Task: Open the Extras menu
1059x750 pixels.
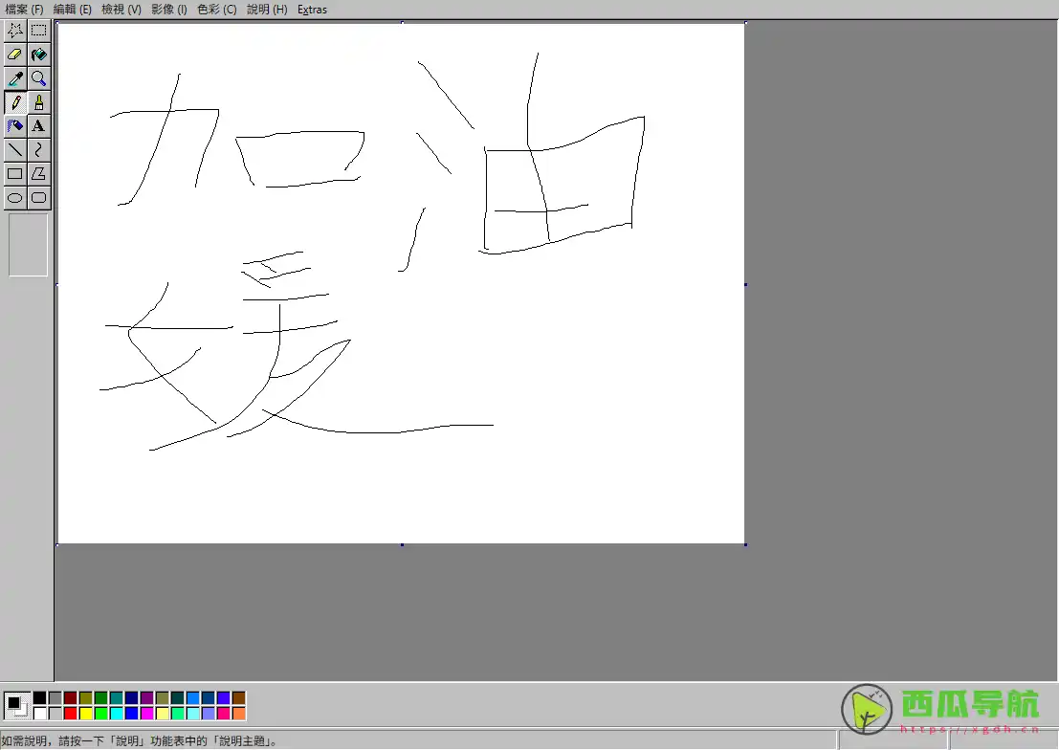Action: tap(312, 10)
